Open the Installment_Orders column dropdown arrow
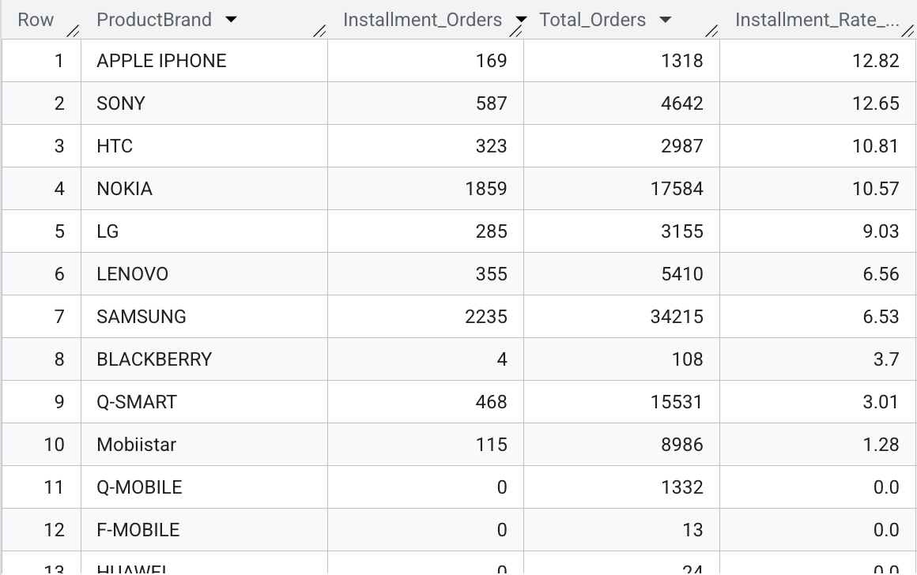Viewport: 917px width, 575px height. tap(520, 20)
